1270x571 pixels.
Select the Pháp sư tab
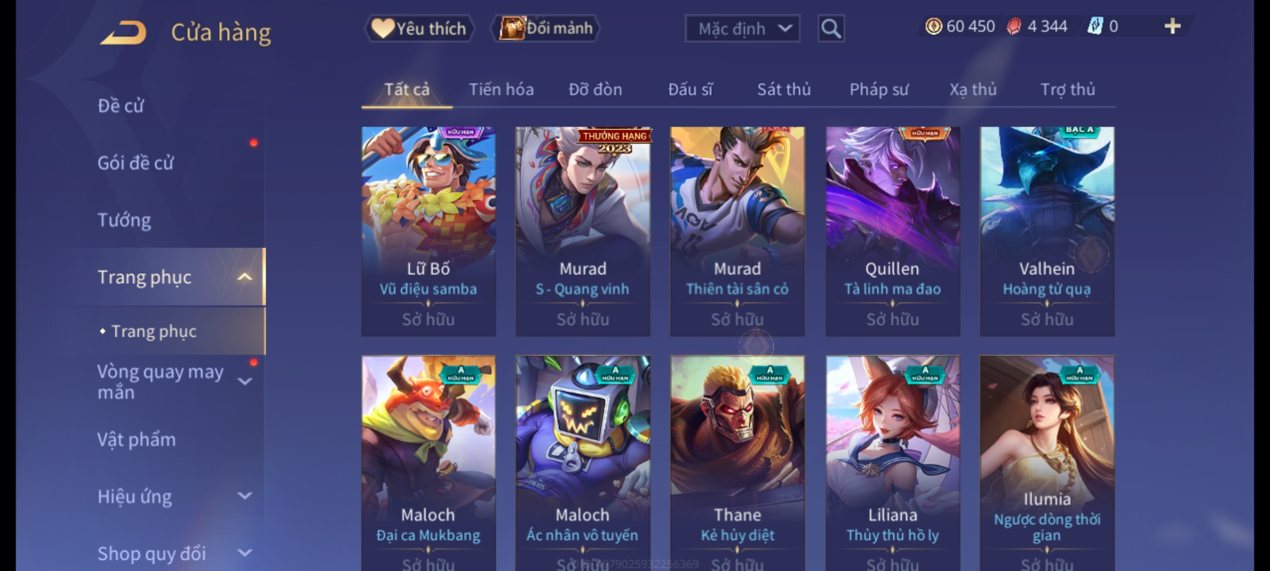tap(879, 89)
